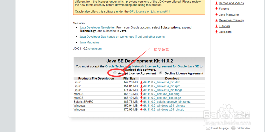Open Java Developer Day hands-on workshops link
The height and width of the screenshot is (132, 265).
122,37
